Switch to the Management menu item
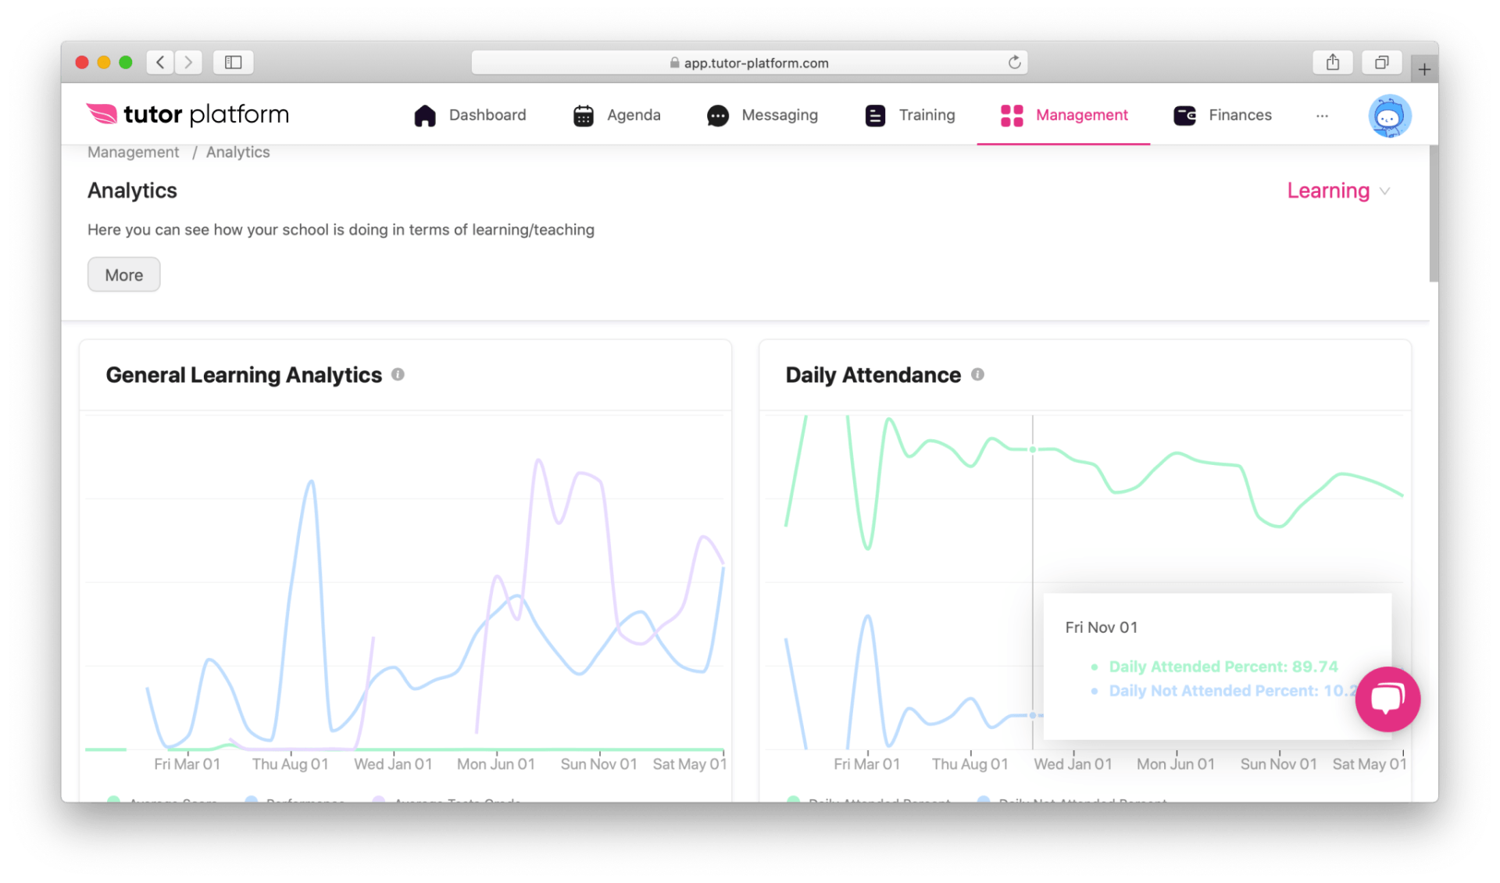This screenshot has width=1500, height=883. [1081, 115]
